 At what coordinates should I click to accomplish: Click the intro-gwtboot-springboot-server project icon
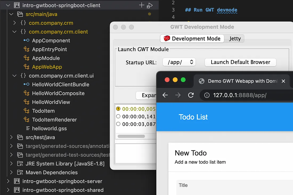point(17,181)
